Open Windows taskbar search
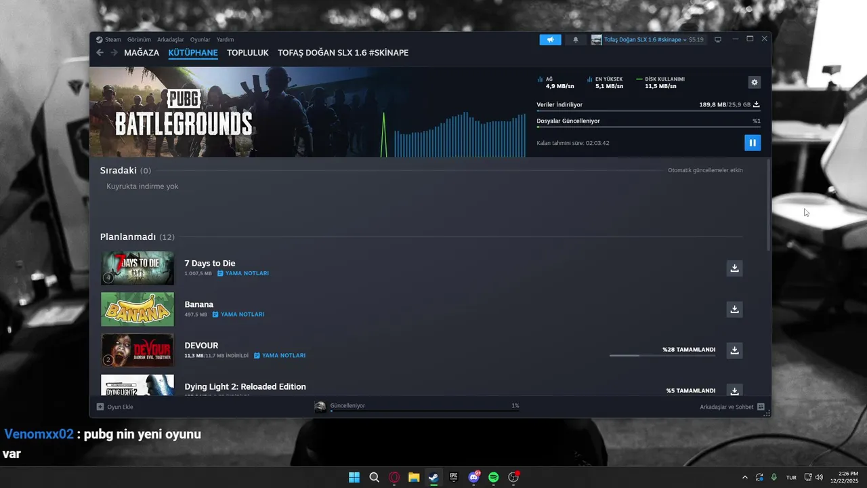Viewport: 867px width, 488px height. coord(374,477)
